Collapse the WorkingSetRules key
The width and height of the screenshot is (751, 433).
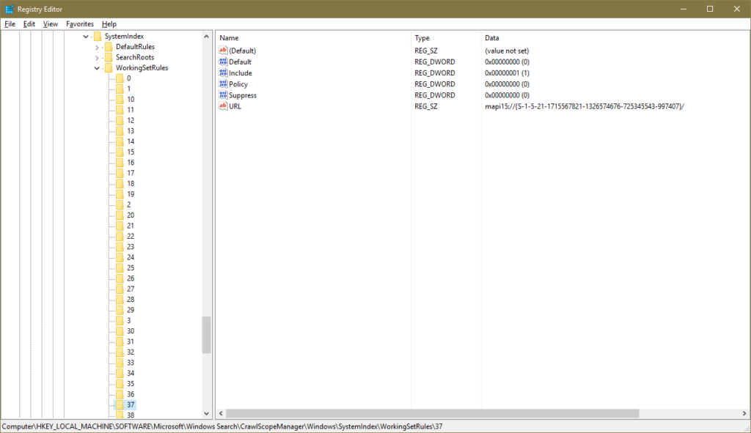point(96,67)
